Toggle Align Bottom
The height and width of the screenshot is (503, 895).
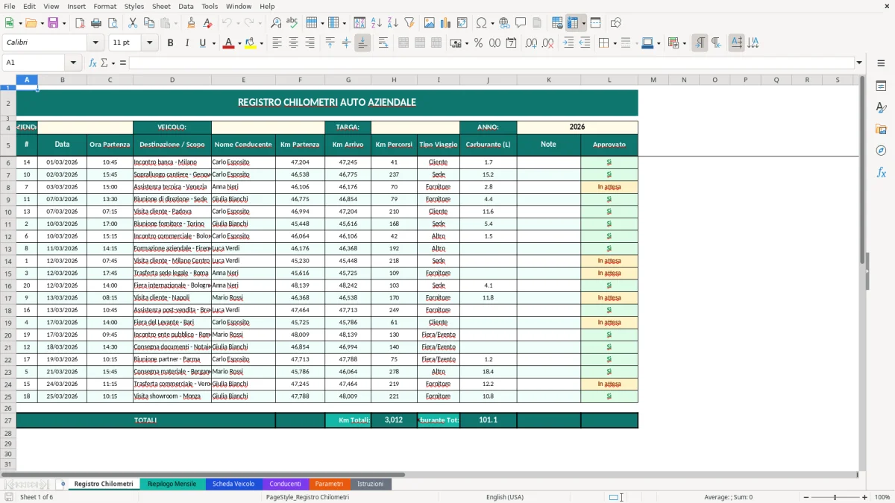pos(362,43)
